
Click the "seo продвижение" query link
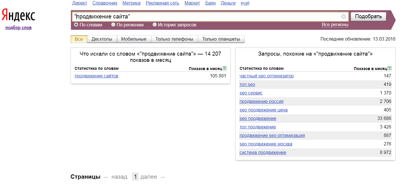point(258,119)
